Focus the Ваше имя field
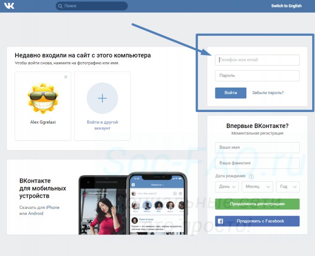 (x=257, y=147)
